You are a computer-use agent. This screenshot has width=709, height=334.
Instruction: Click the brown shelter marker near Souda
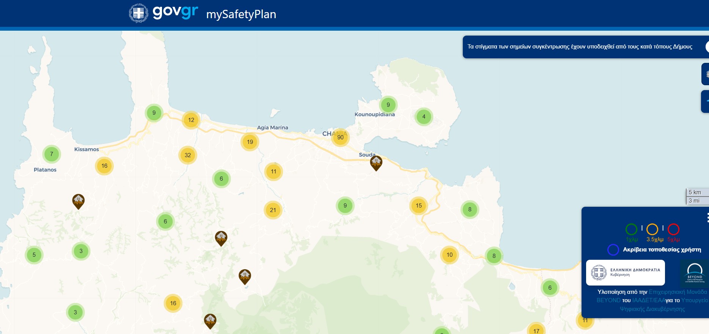(376, 163)
